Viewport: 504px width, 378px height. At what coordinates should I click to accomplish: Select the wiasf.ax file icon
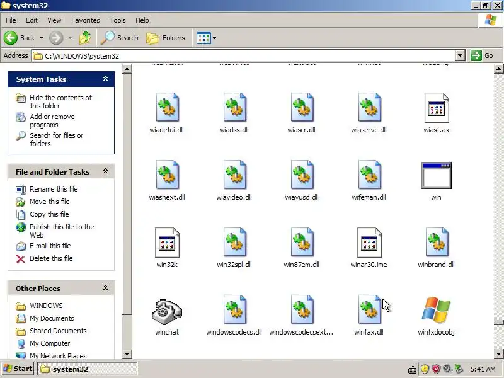437,107
